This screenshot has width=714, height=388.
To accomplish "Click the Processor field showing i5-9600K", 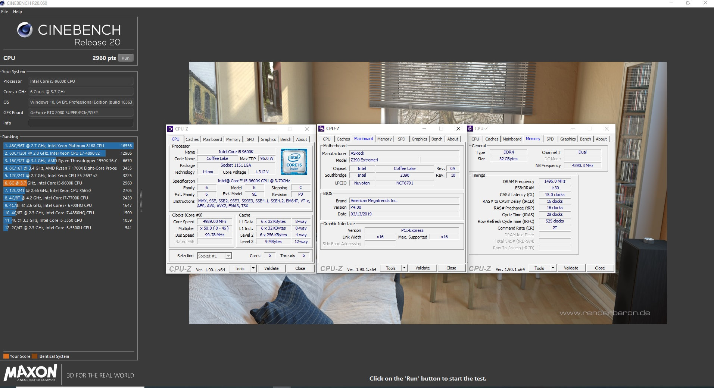I will [x=81, y=81].
